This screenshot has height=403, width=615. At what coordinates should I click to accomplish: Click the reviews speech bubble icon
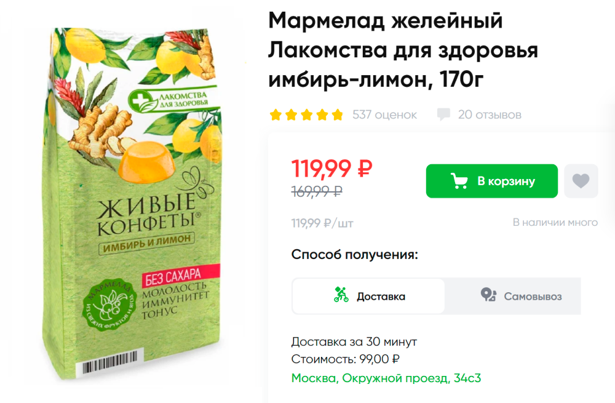click(443, 114)
